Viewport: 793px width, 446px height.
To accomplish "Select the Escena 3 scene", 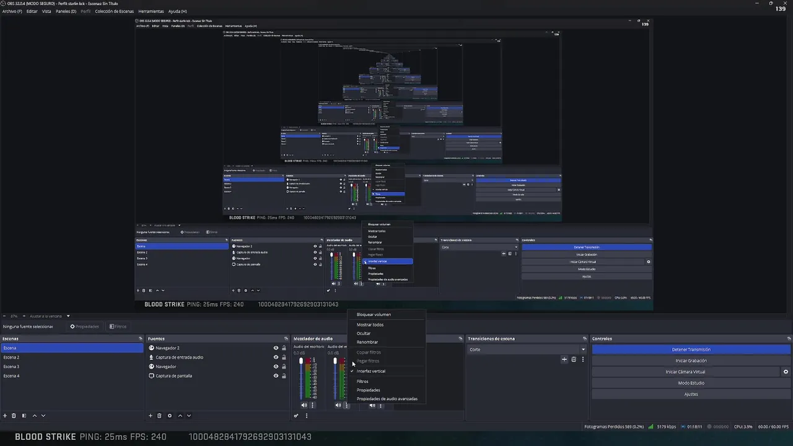I will (72, 367).
